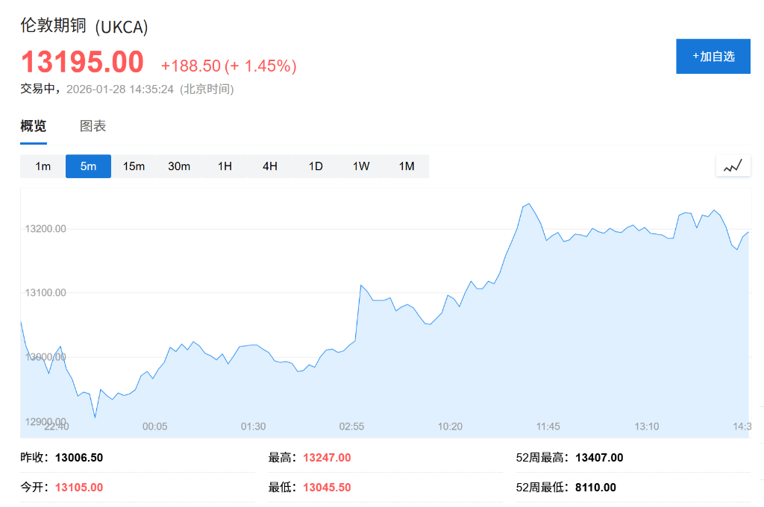Image resolution: width=764 pixels, height=507 pixels.
Task: Select the 30m timeframe
Action: coord(179,166)
